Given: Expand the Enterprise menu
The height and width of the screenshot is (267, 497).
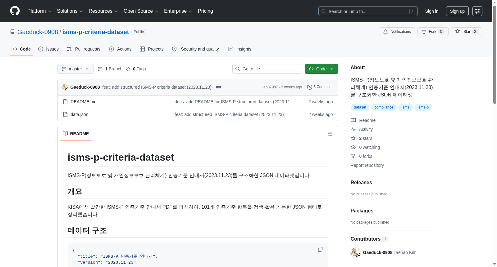Looking at the screenshot, I should pyautogui.click(x=178, y=11).
